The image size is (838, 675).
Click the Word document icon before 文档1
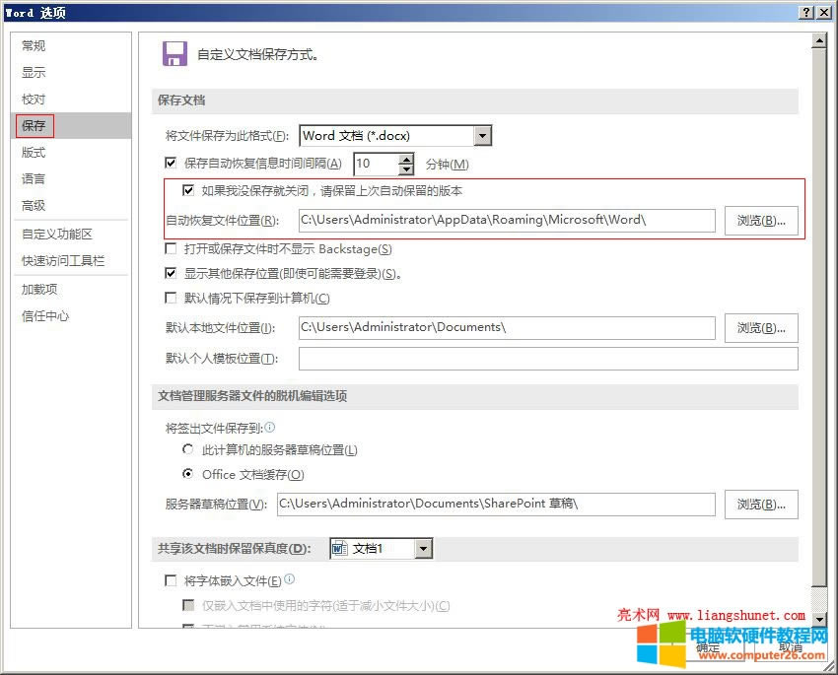coord(339,548)
